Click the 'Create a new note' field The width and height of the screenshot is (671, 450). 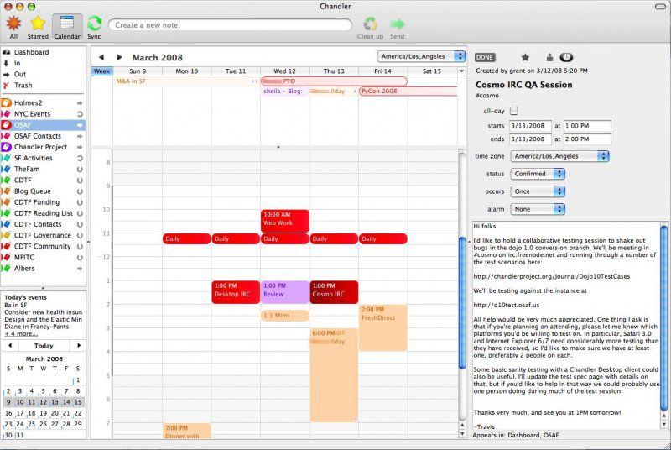[x=231, y=25]
